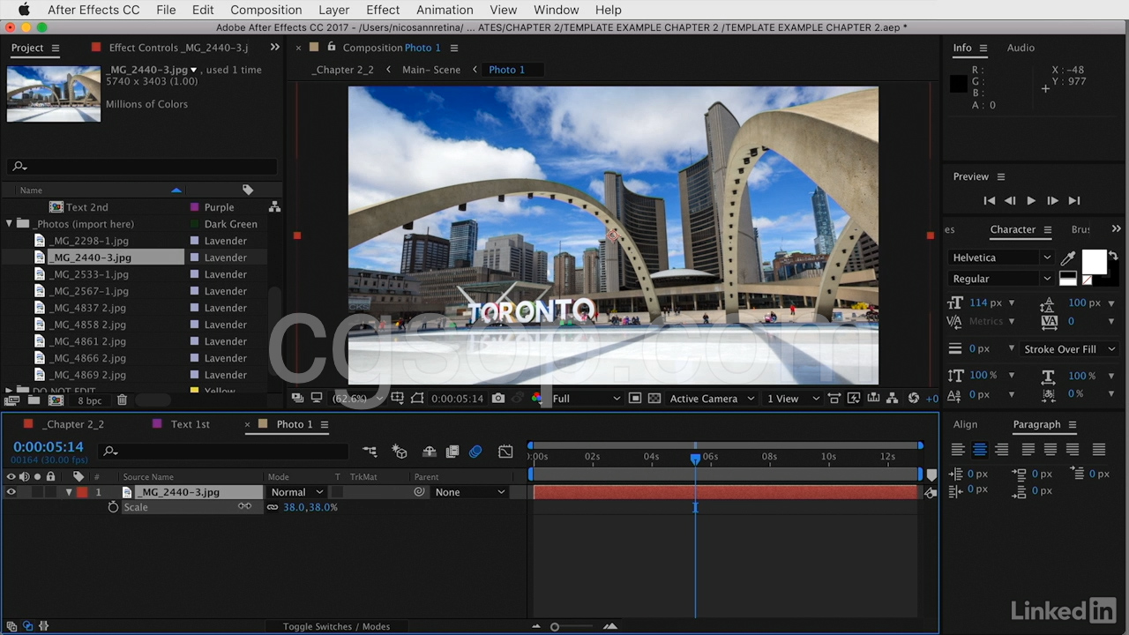Enable motion blur switch in timeline

coord(475,452)
